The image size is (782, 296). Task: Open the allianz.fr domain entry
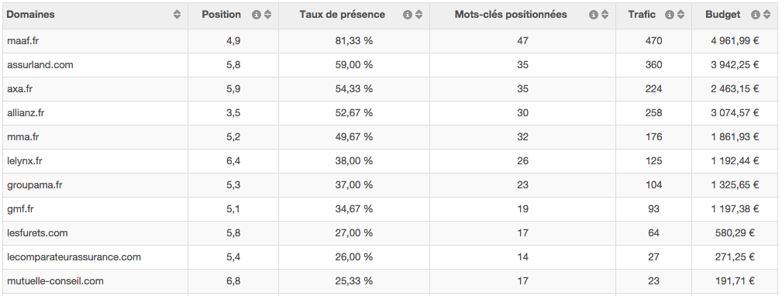[x=26, y=113]
